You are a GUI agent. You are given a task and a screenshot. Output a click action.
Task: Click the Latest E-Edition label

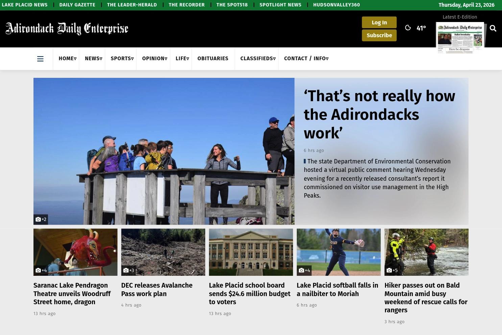(x=460, y=17)
